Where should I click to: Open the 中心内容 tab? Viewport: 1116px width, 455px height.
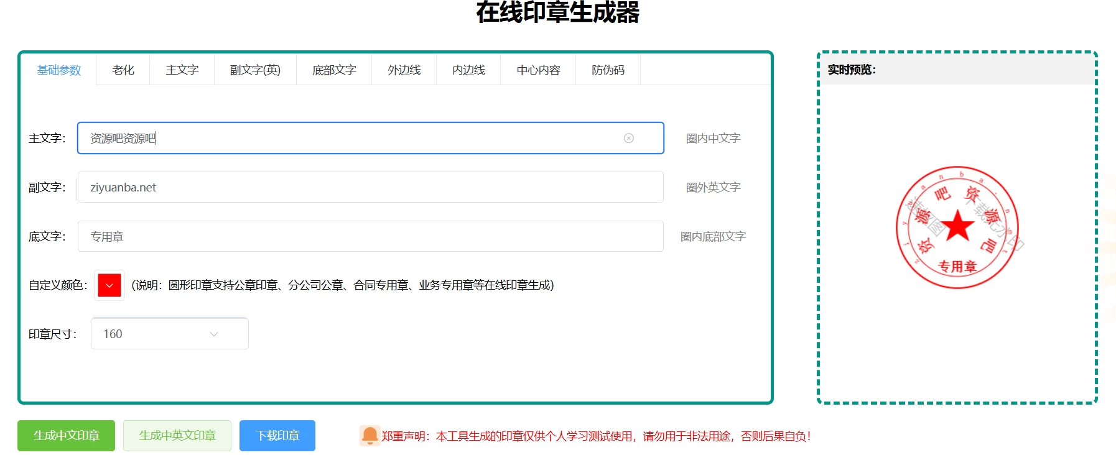click(x=539, y=70)
